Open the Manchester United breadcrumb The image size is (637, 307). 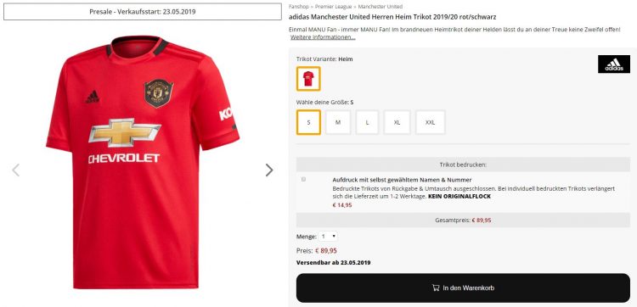(381, 7)
